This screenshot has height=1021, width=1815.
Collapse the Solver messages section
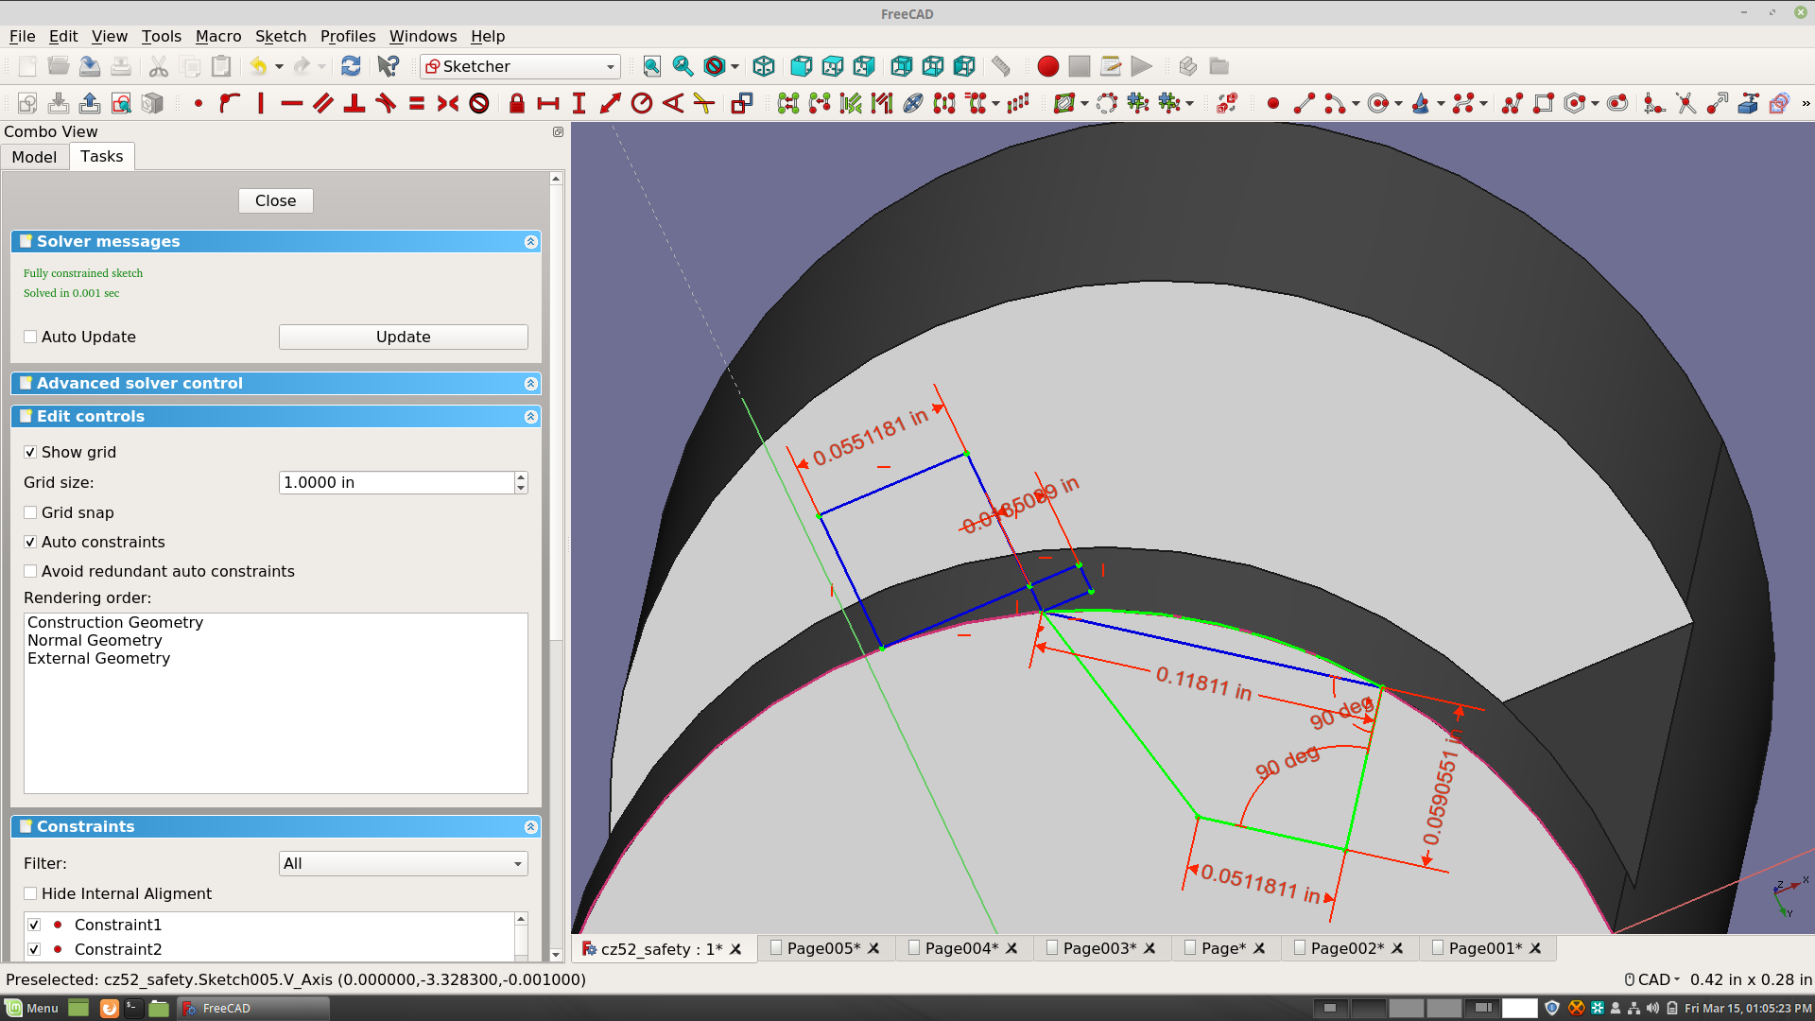[x=531, y=242]
